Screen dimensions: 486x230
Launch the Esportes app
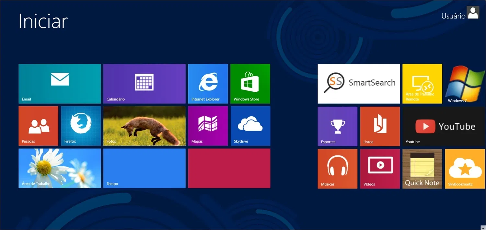[x=337, y=126]
